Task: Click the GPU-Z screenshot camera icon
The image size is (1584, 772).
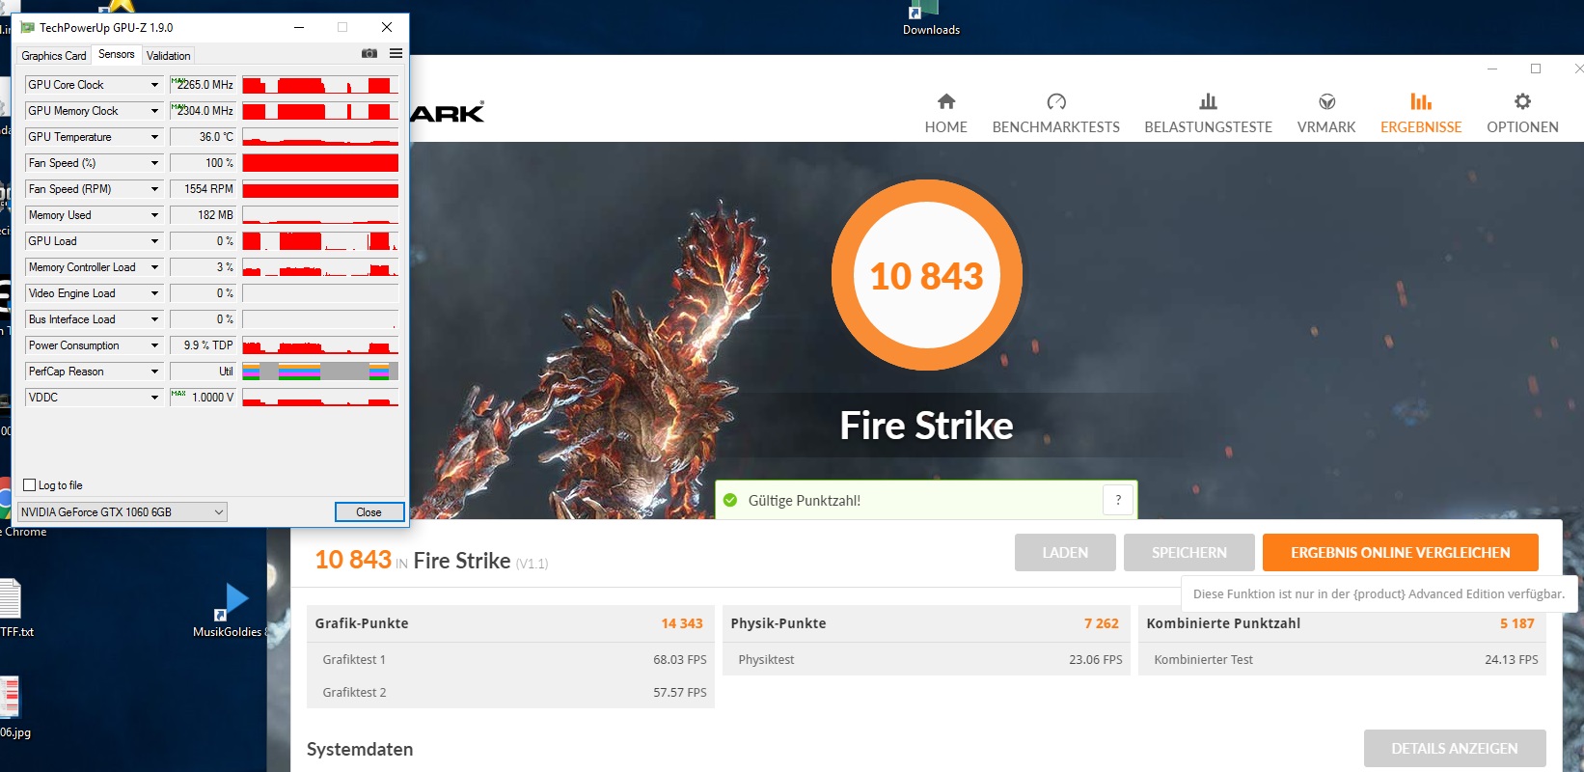Action: (369, 54)
